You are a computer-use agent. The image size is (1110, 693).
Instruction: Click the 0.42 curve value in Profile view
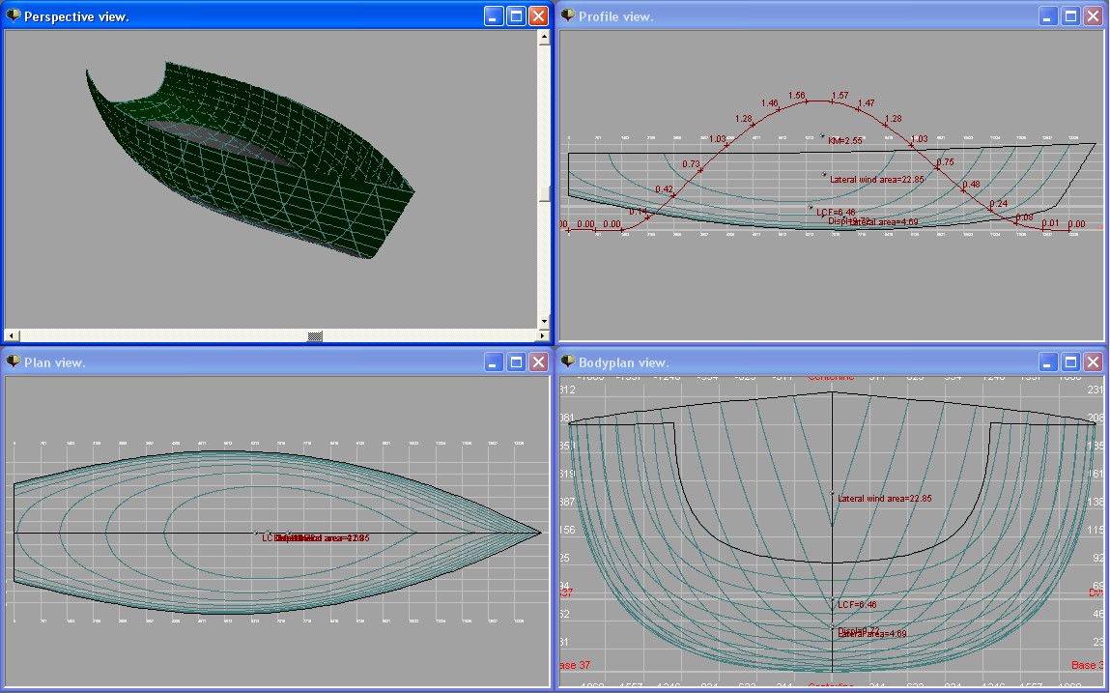[664, 189]
